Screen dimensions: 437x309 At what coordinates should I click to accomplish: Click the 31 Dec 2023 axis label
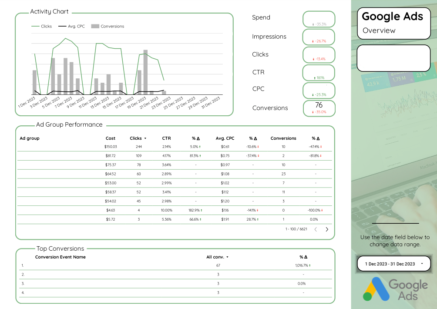211,102
